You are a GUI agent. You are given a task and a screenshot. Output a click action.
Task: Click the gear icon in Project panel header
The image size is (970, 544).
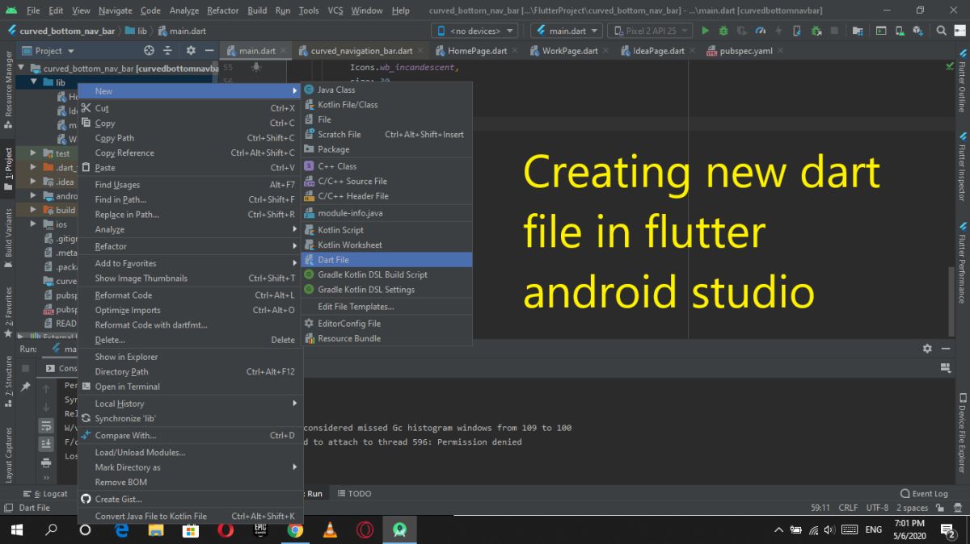coord(191,50)
